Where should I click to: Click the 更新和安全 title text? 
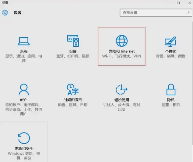coord(24,149)
